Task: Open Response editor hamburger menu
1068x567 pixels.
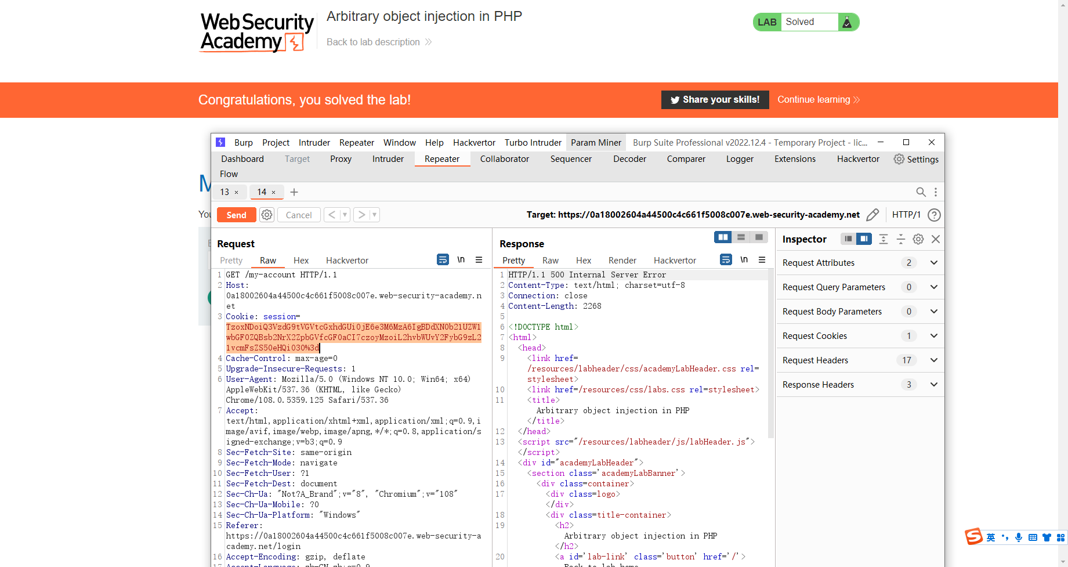Action: (x=762, y=259)
